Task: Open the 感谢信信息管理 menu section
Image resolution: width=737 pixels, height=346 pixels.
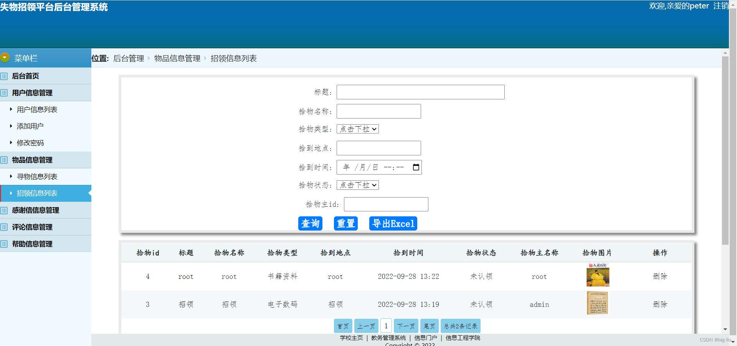Action: 46,210
